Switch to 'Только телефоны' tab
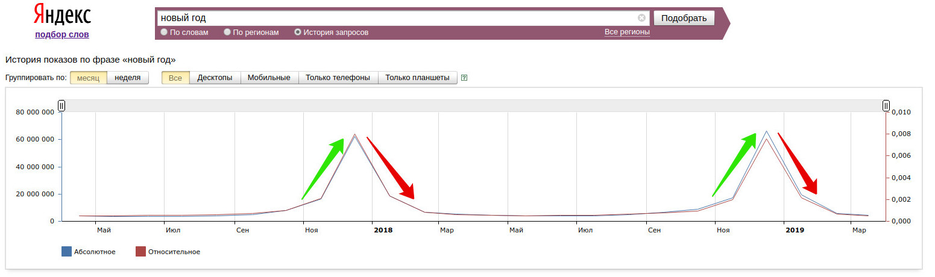 click(338, 78)
